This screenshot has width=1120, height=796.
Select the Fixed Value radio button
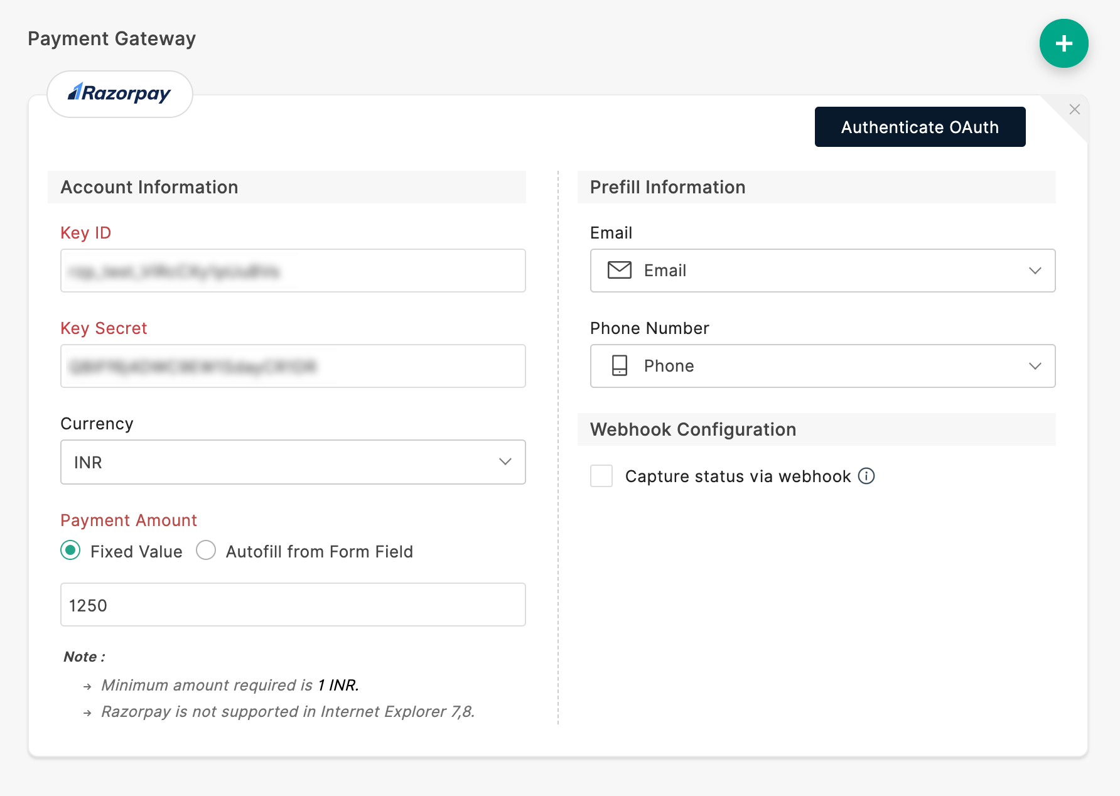(x=70, y=551)
